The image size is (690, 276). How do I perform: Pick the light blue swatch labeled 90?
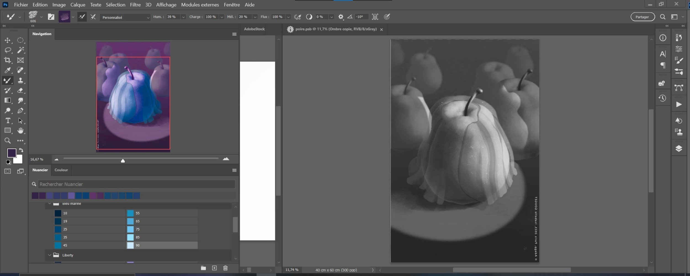pyautogui.click(x=130, y=245)
